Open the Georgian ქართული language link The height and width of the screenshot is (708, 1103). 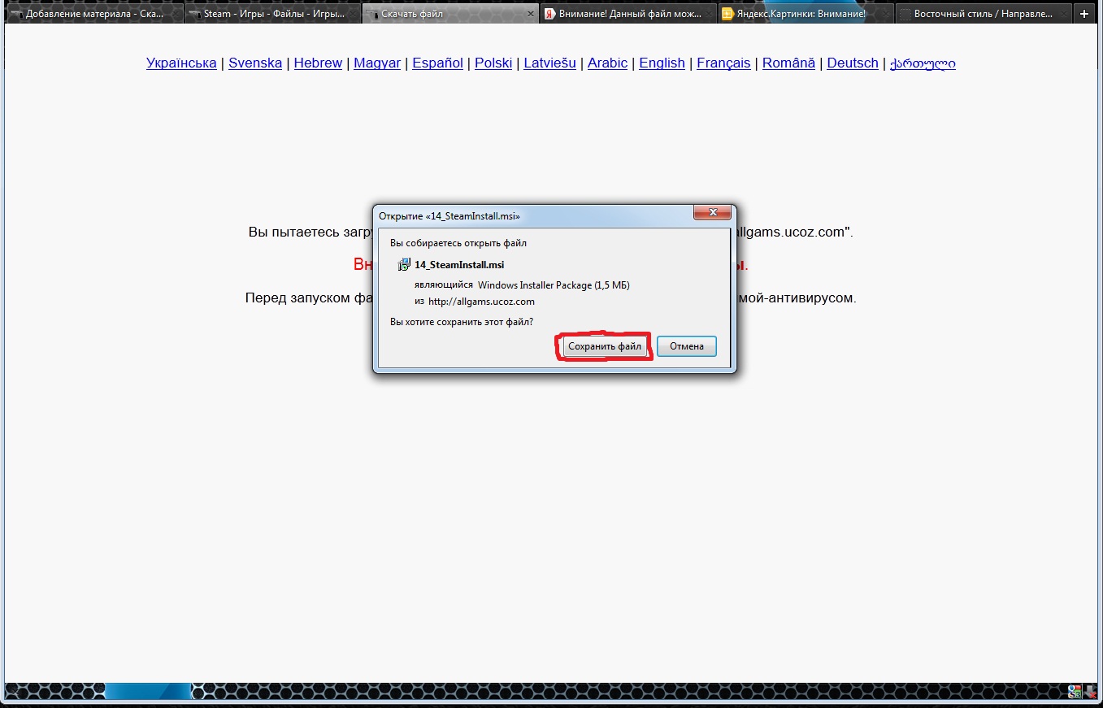coord(923,63)
